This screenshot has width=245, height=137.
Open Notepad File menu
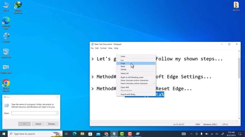(x=92, y=48)
